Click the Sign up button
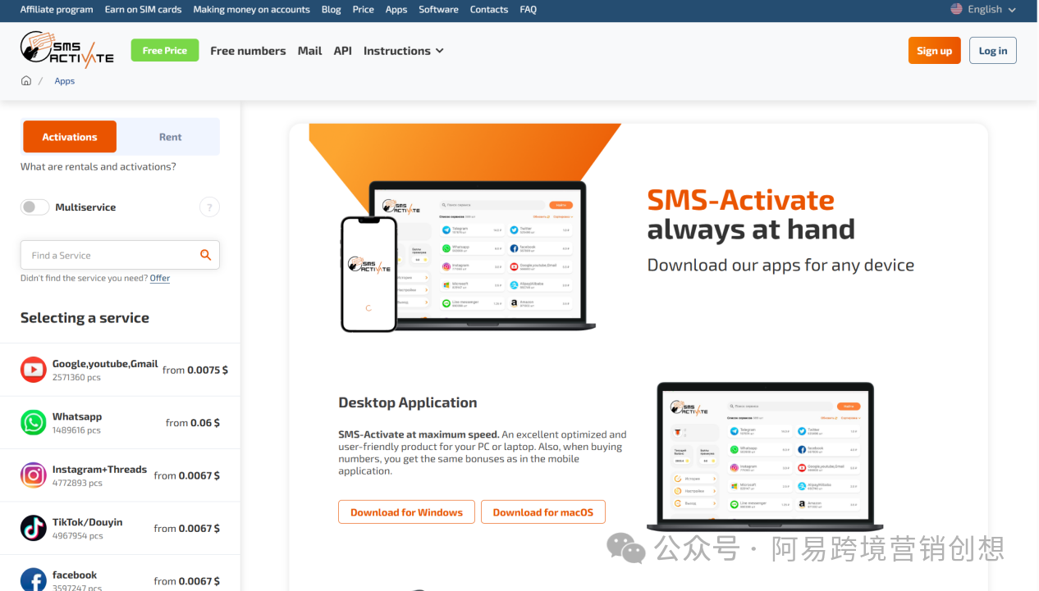The image size is (1039, 591). point(934,51)
